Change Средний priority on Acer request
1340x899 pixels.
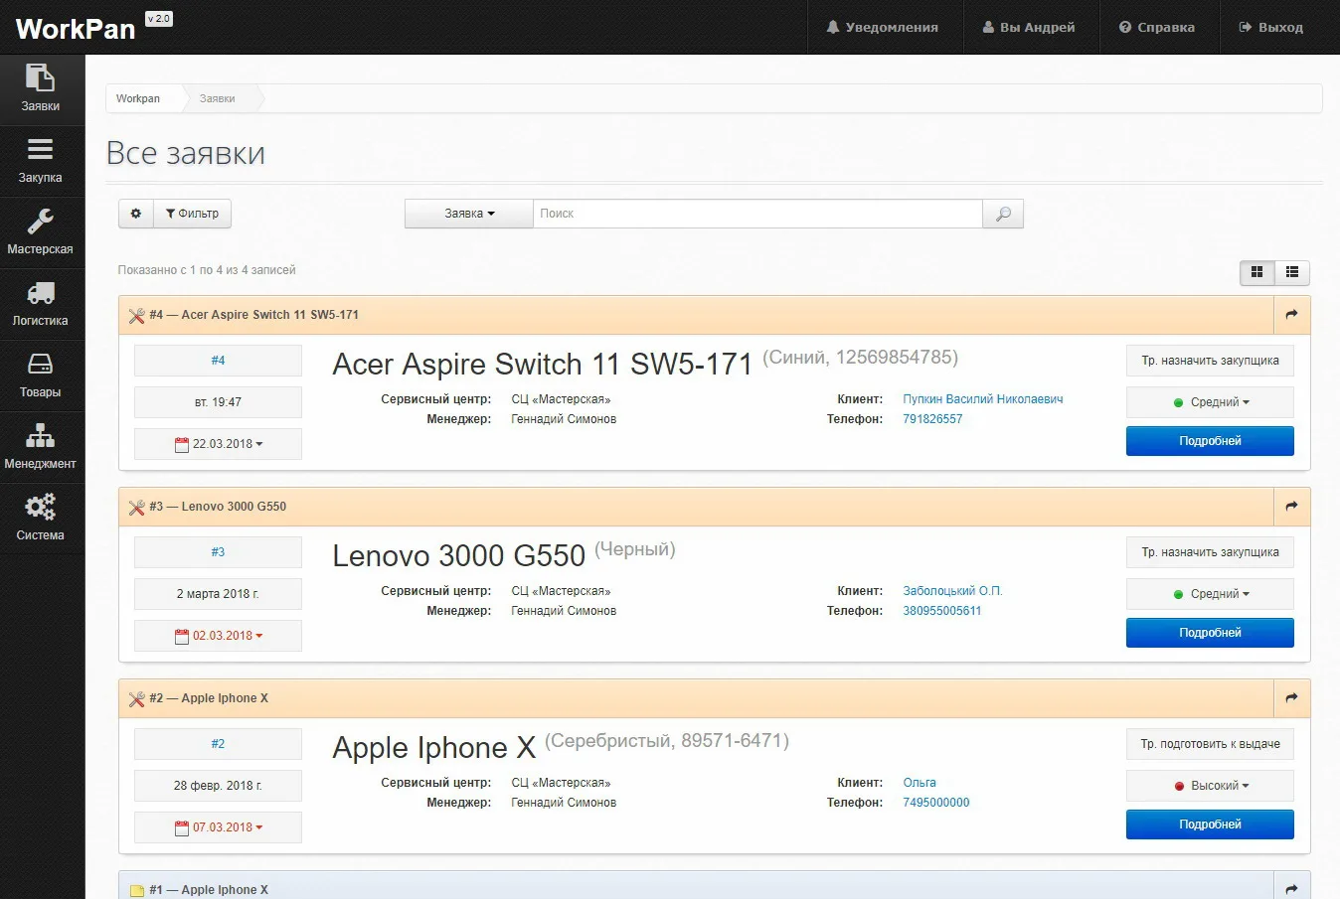[x=1210, y=402]
